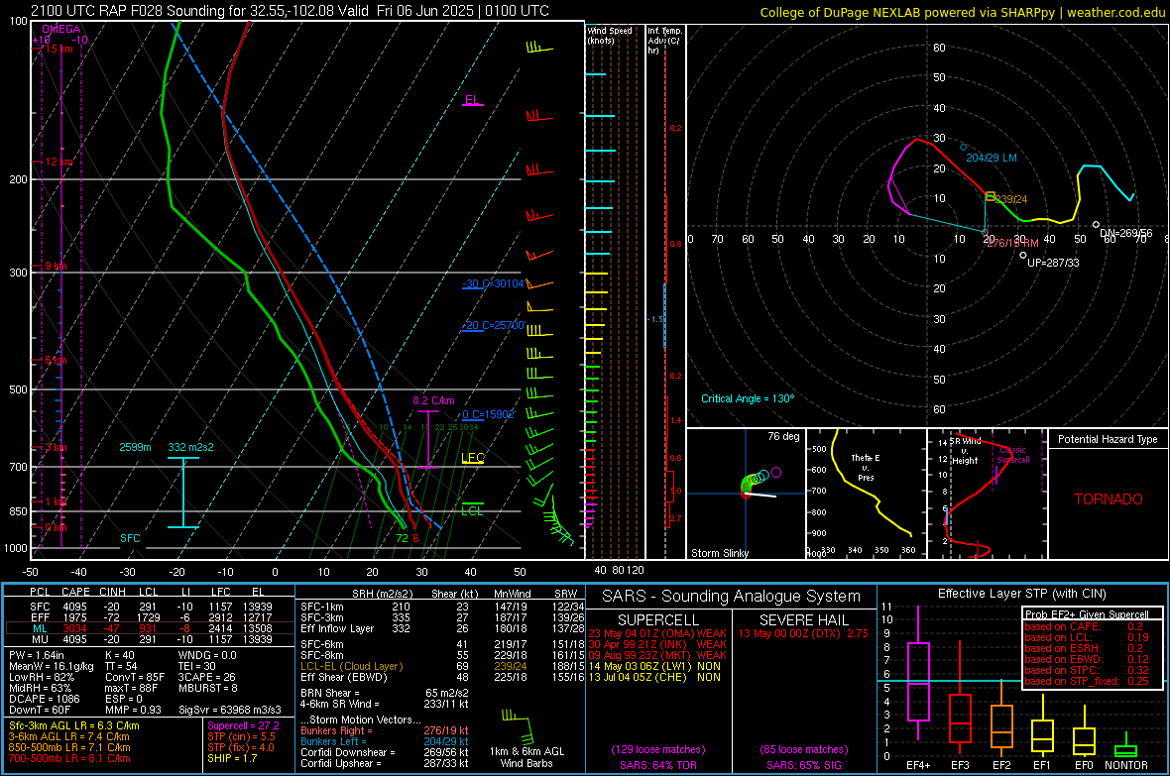Select the Eff Shear (EBWD) row

coord(442,677)
